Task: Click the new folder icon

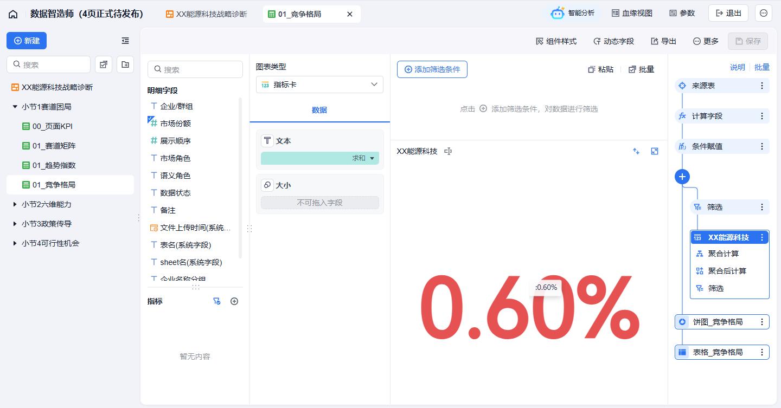Action: click(125, 64)
